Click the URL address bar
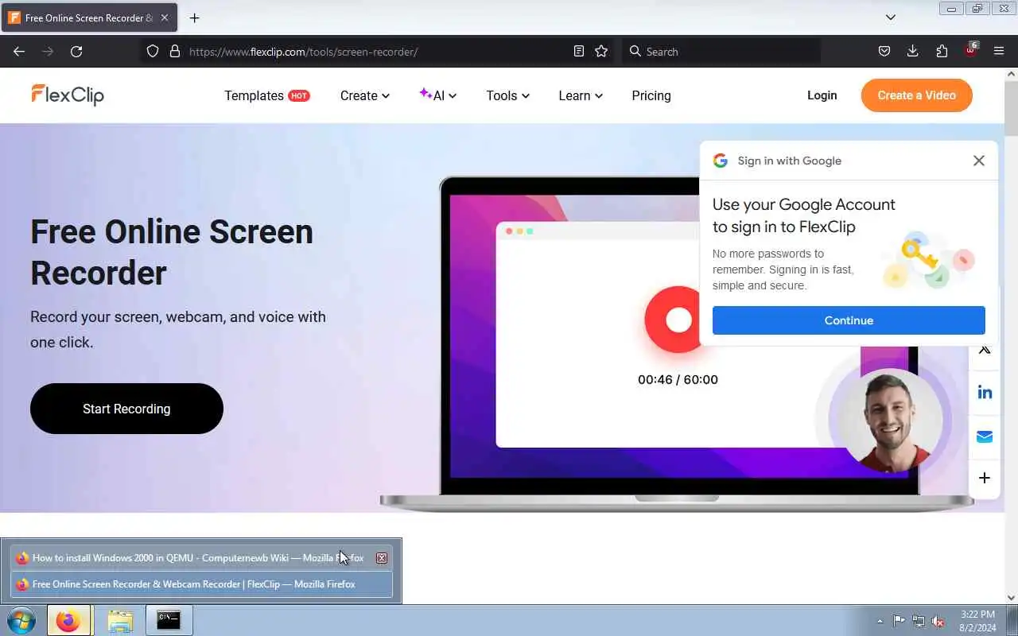This screenshot has width=1018, height=636. click(x=378, y=51)
